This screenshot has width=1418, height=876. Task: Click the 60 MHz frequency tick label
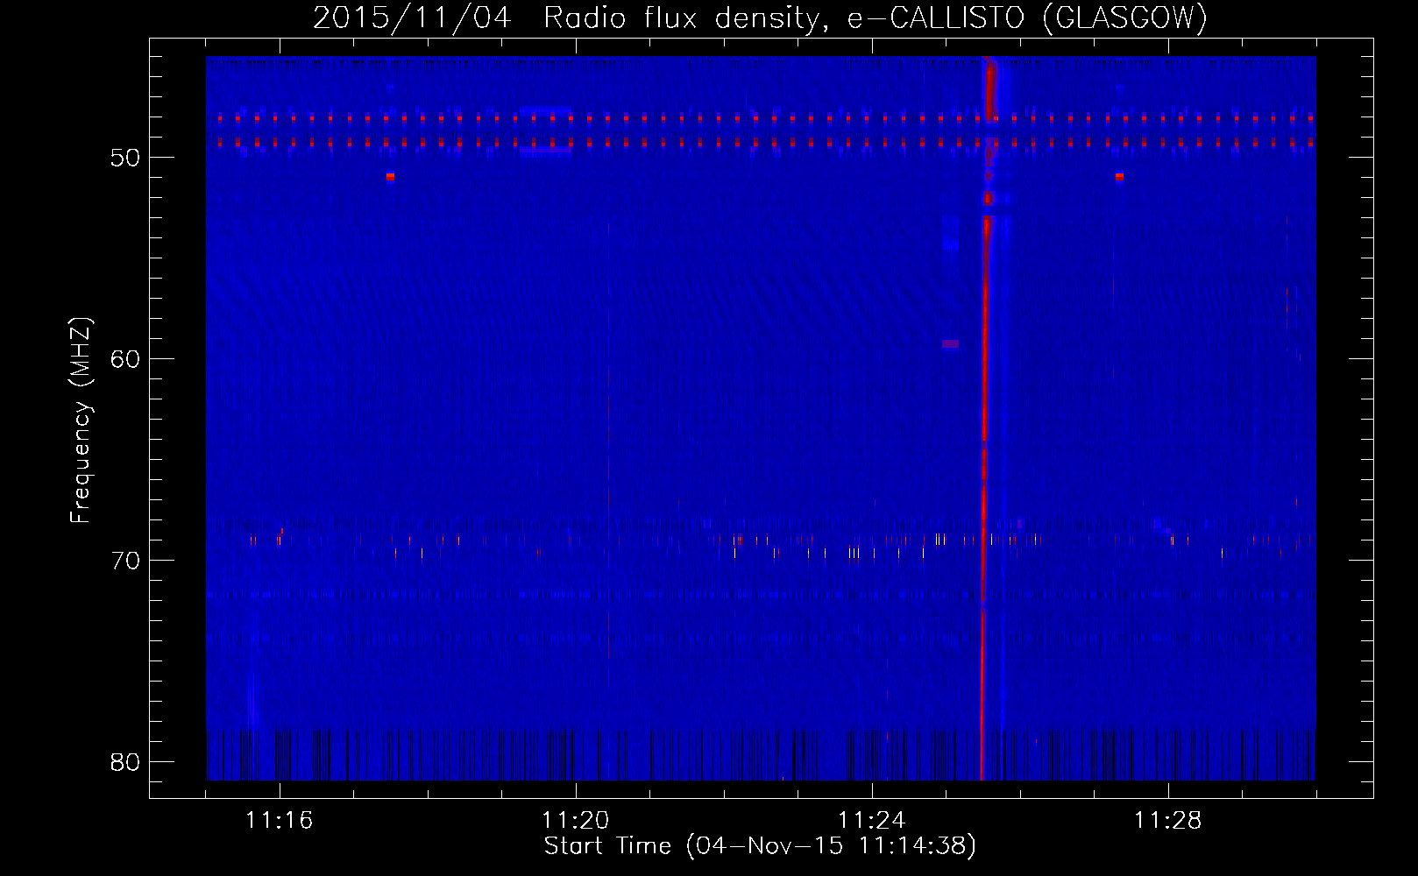coord(125,359)
